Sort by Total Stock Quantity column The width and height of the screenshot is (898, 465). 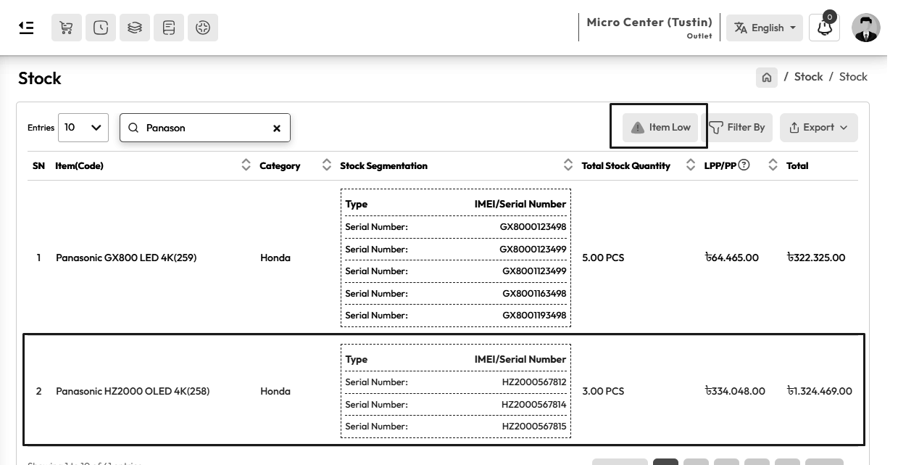(689, 165)
